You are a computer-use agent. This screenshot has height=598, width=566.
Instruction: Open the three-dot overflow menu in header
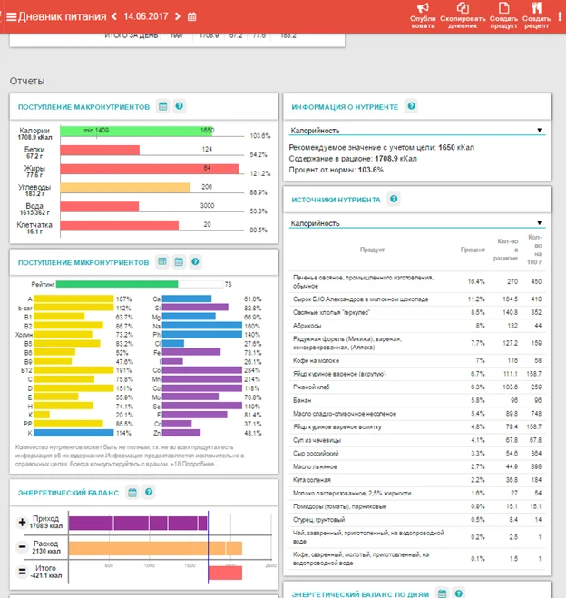[560, 15]
